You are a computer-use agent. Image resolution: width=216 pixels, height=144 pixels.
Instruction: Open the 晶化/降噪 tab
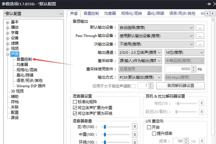pos(156,14)
